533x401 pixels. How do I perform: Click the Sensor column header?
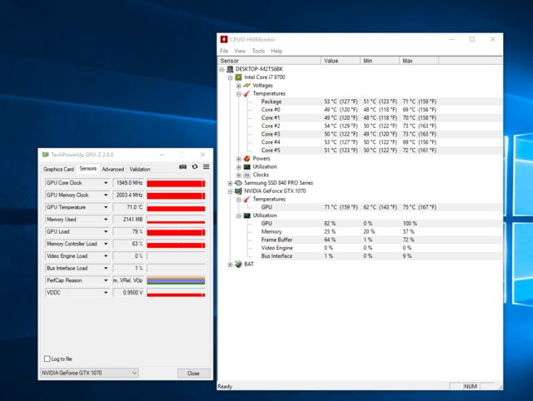click(269, 61)
